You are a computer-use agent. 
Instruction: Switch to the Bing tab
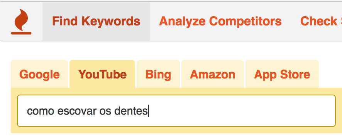(x=158, y=74)
